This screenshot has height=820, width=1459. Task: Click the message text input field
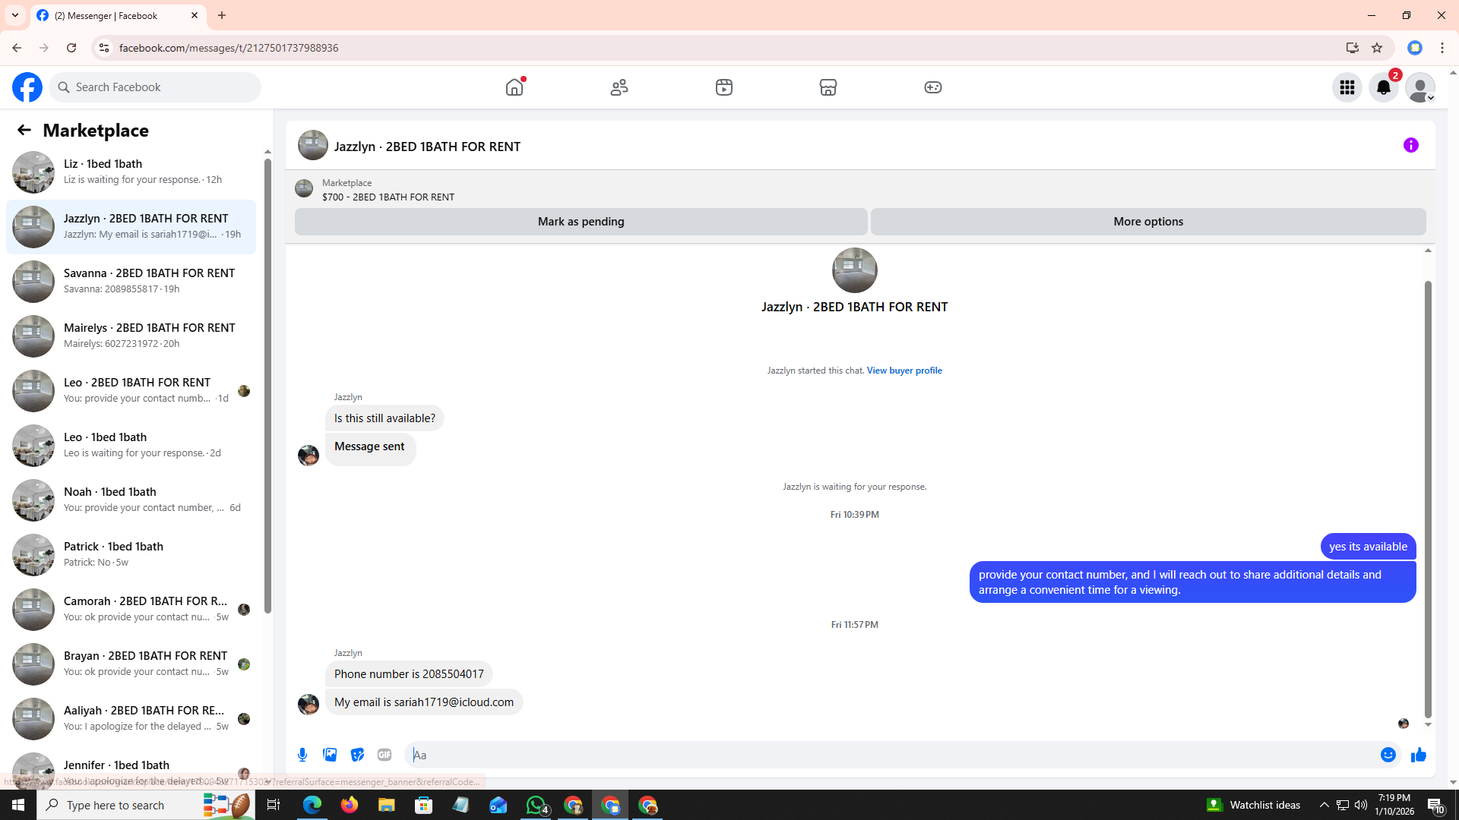(889, 755)
